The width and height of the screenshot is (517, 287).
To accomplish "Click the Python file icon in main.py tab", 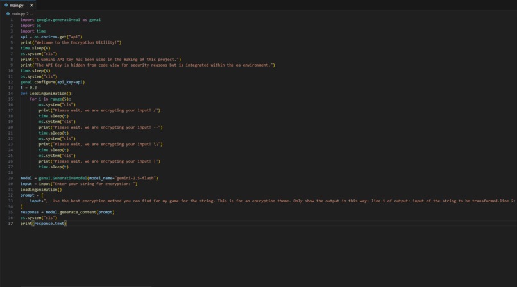I will [x=6, y=5].
